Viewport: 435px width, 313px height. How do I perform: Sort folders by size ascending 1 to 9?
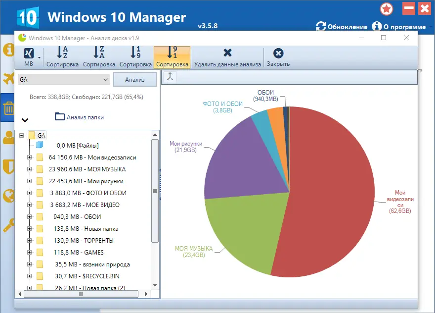click(135, 57)
